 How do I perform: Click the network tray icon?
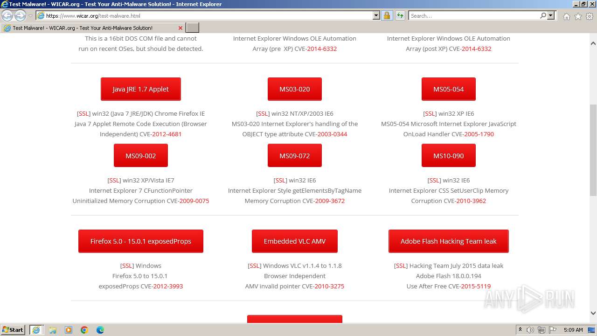[541, 330]
